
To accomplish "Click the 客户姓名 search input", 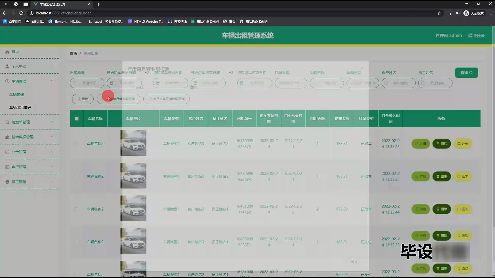I will (399, 83).
